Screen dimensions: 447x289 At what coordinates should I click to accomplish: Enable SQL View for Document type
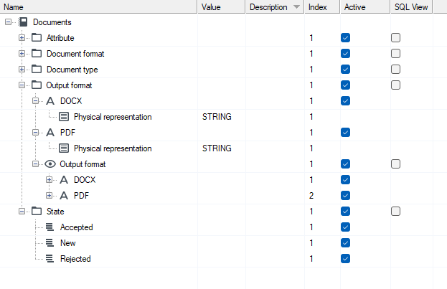pyautogui.click(x=395, y=70)
